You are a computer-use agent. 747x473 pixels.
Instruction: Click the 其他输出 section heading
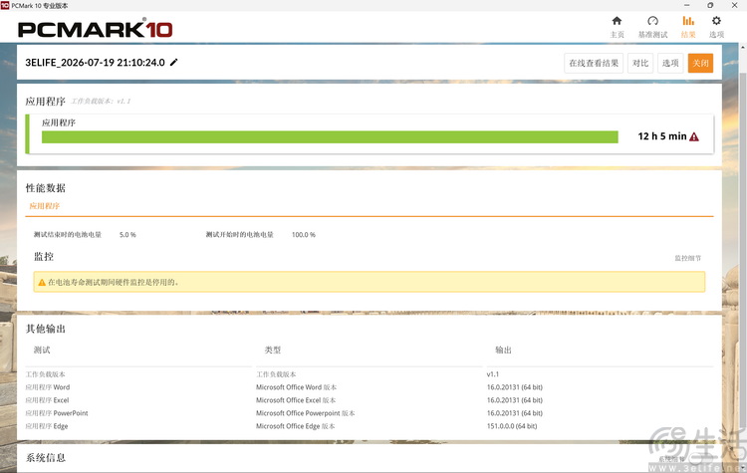(x=45, y=329)
